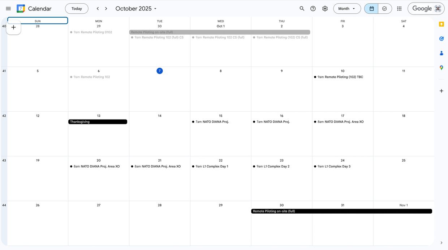The width and height of the screenshot is (448, 250).
Task: Click week number 42
Action: pos(4,116)
